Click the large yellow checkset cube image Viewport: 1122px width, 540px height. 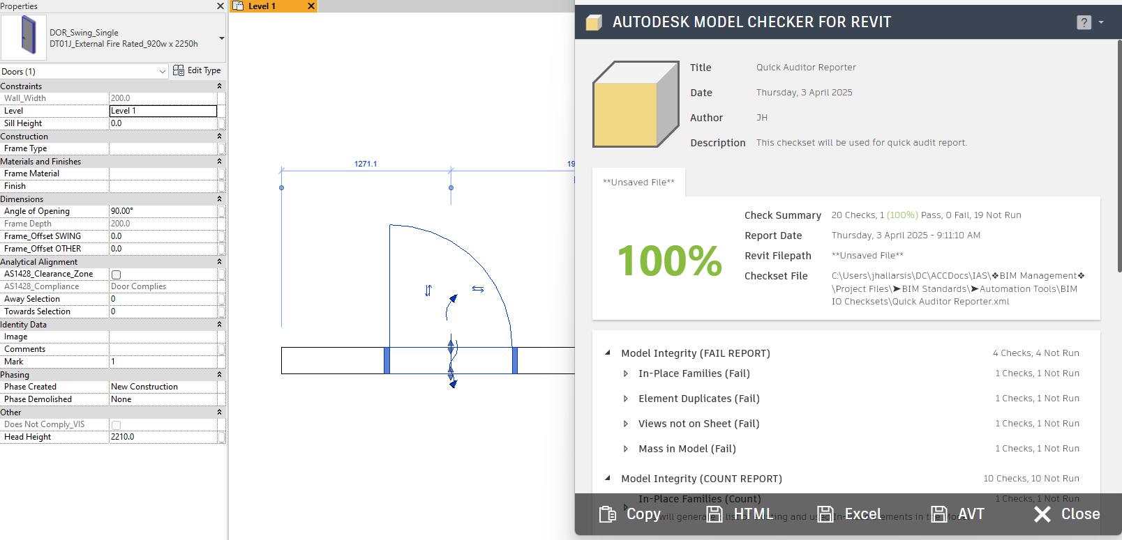[636, 104]
